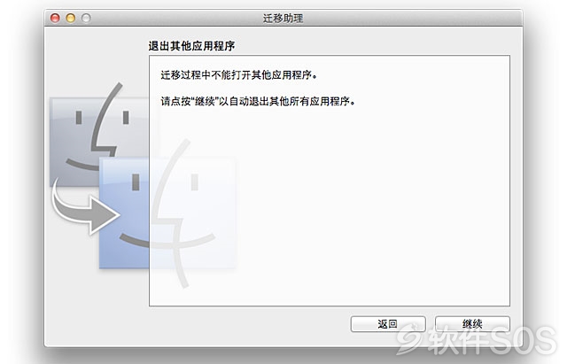The image size is (567, 364).
Task: Click the disabled gray zoom button
Action: point(86,18)
